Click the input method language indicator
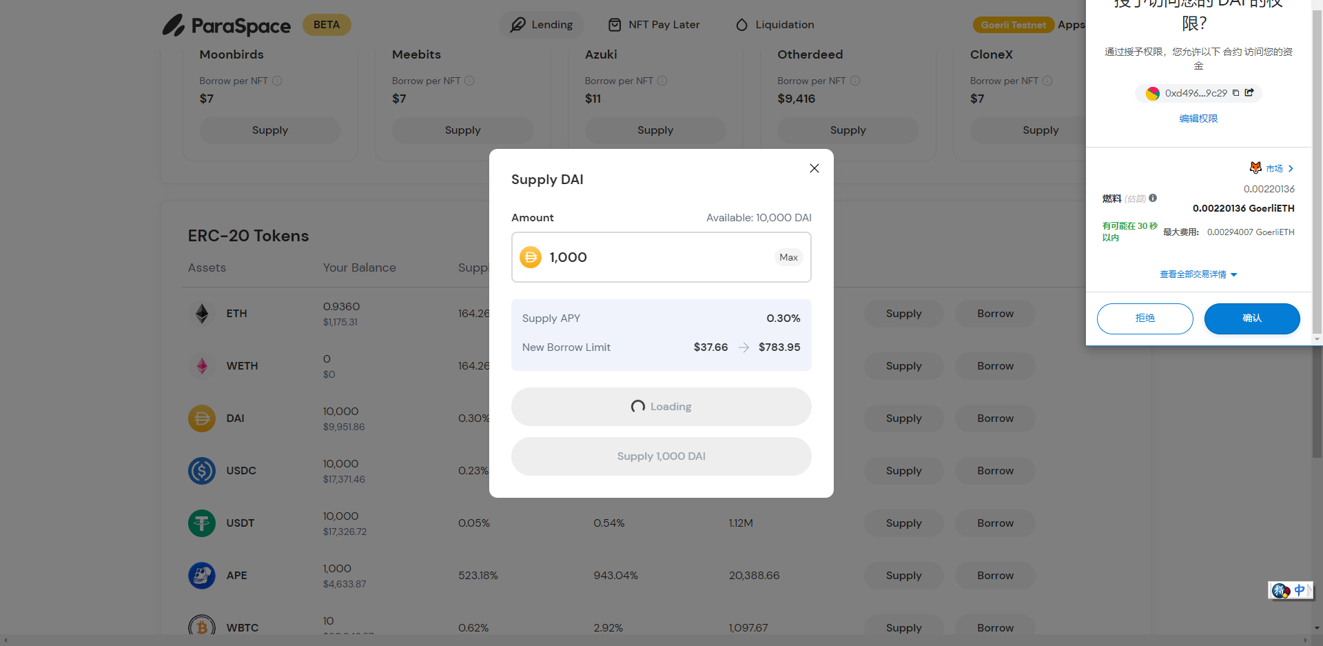 tap(1299, 590)
